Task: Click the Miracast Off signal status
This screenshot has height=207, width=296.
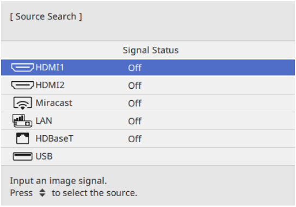Action: (135, 103)
